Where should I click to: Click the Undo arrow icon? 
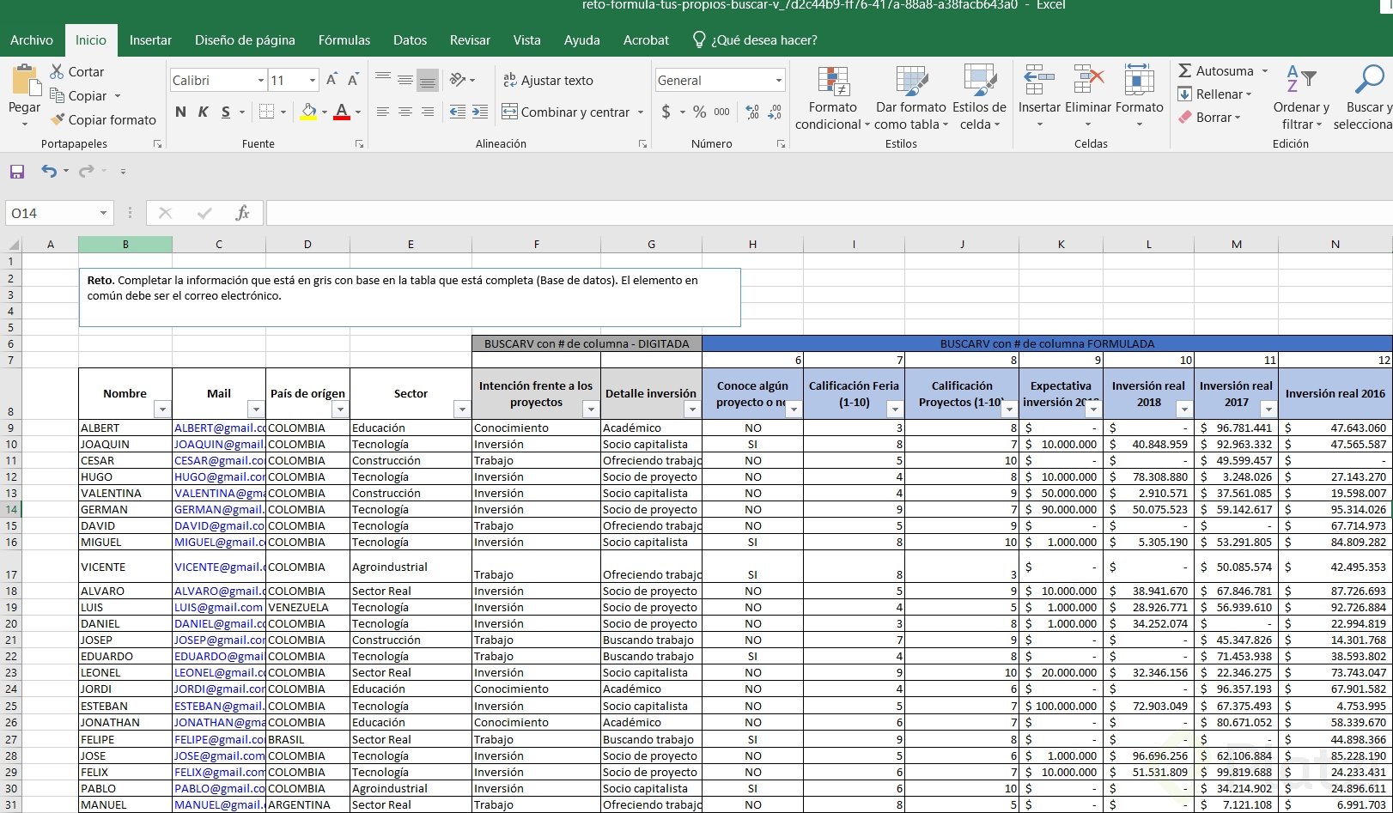[49, 172]
